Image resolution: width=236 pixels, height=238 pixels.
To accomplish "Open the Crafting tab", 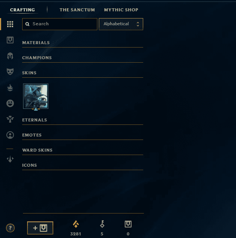I will pos(23,10).
